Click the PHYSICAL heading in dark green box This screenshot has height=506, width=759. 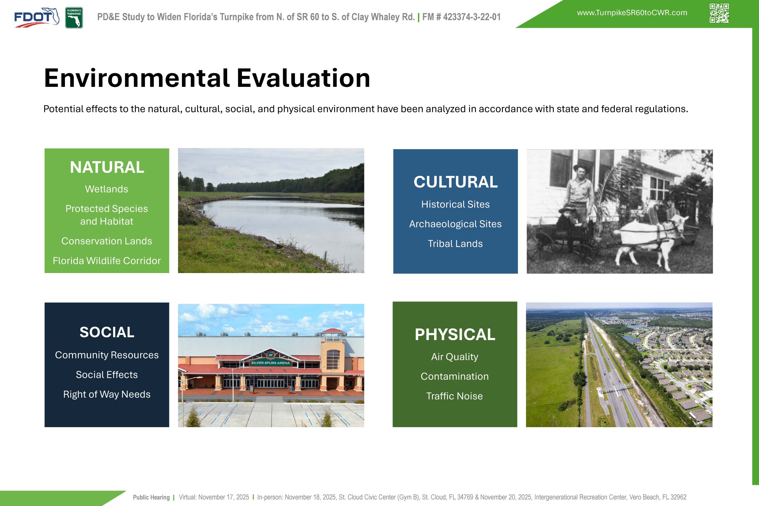(x=455, y=334)
